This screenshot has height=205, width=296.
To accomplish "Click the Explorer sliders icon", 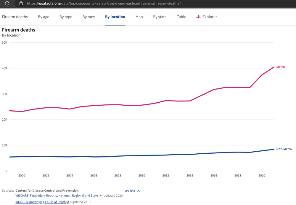I will 198,17.
